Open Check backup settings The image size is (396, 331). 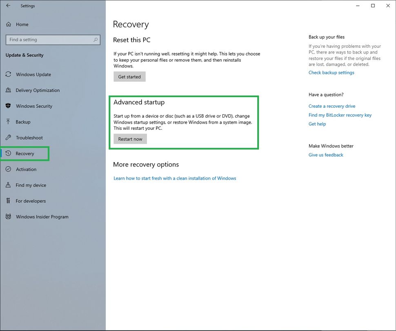coord(331,72)
